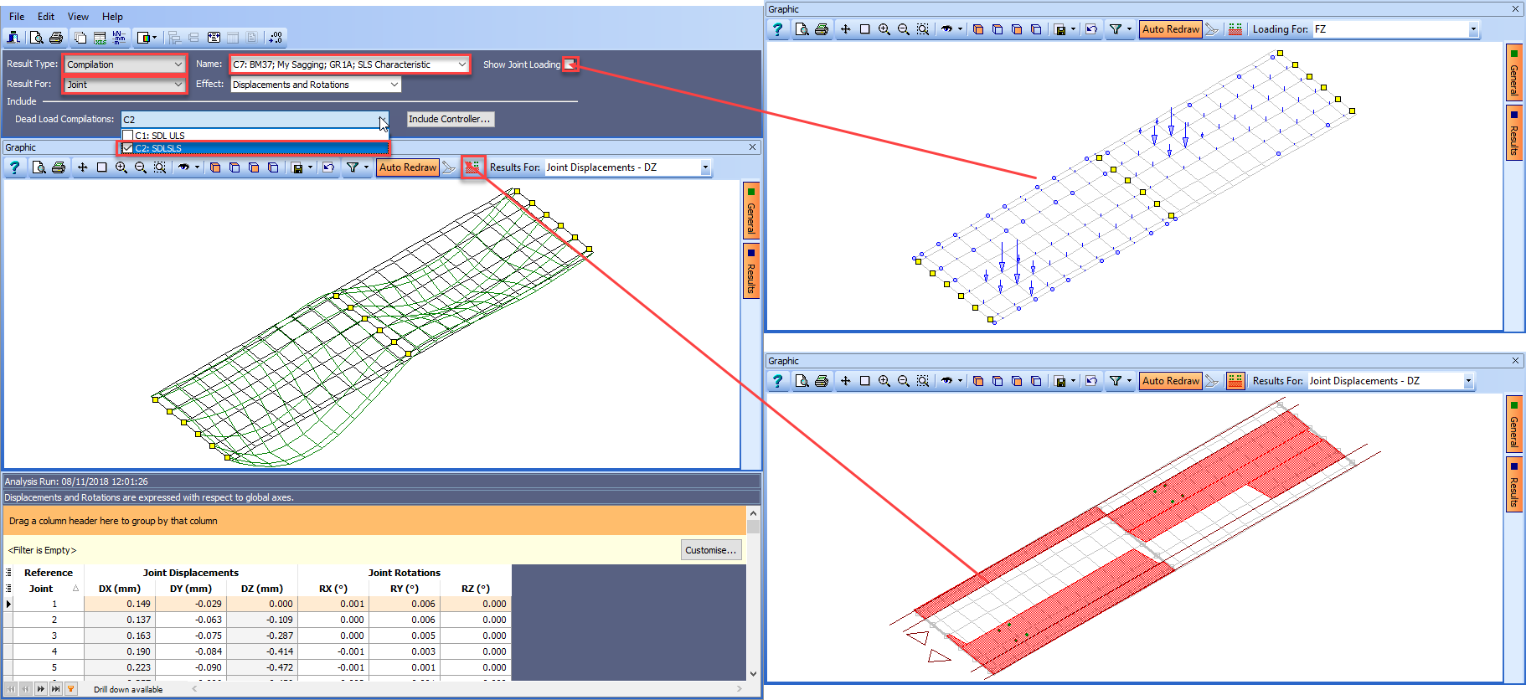This screenshot has width=1526, height=700.
Task: Select the pan tool in the green mesh graphic
Action: coord(82,167)
